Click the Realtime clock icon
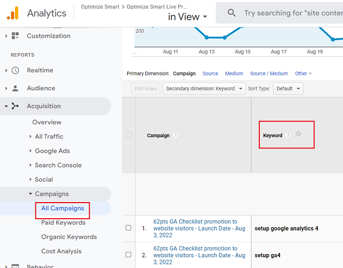This screenshot has width=343, height=268. tap(16, 70)
